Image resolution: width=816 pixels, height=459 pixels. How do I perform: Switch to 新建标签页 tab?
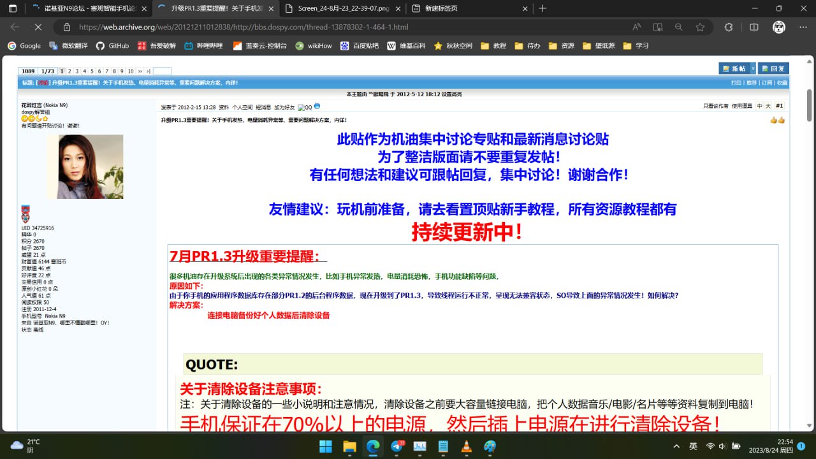click(x=470, y=8)
